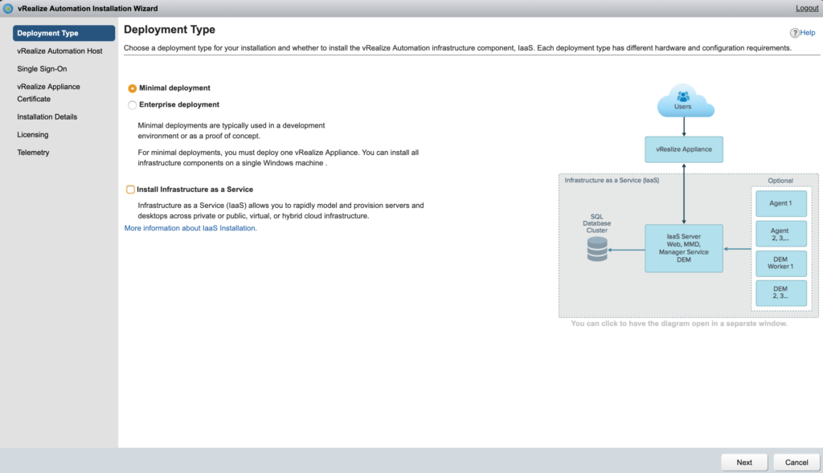
Task: Open the Licensing step
Action: tap(31, 134)
